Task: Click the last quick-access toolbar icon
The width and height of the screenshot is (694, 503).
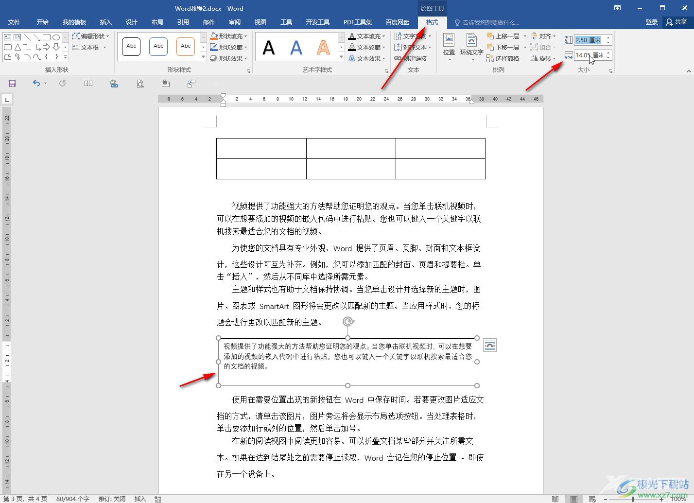Action: tap(191, 84)
